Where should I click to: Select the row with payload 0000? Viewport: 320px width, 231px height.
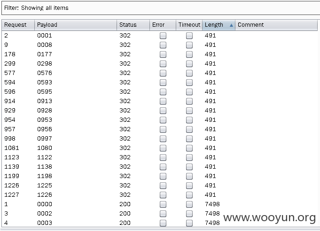(160, 204)
